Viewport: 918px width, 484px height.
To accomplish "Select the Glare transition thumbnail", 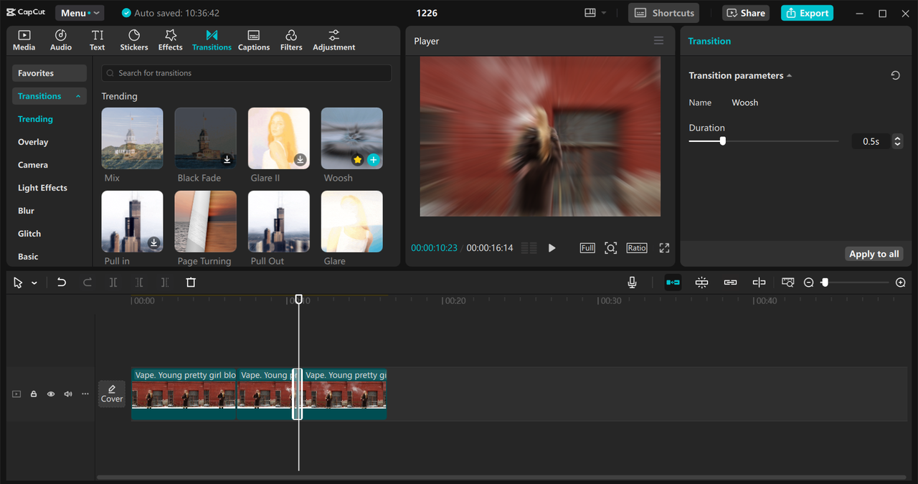I will click(351, 222).
